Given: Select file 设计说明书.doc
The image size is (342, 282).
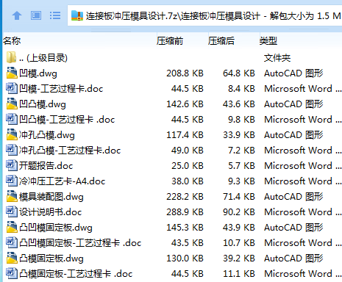Looking at the screenshot, I should [51, 212].
